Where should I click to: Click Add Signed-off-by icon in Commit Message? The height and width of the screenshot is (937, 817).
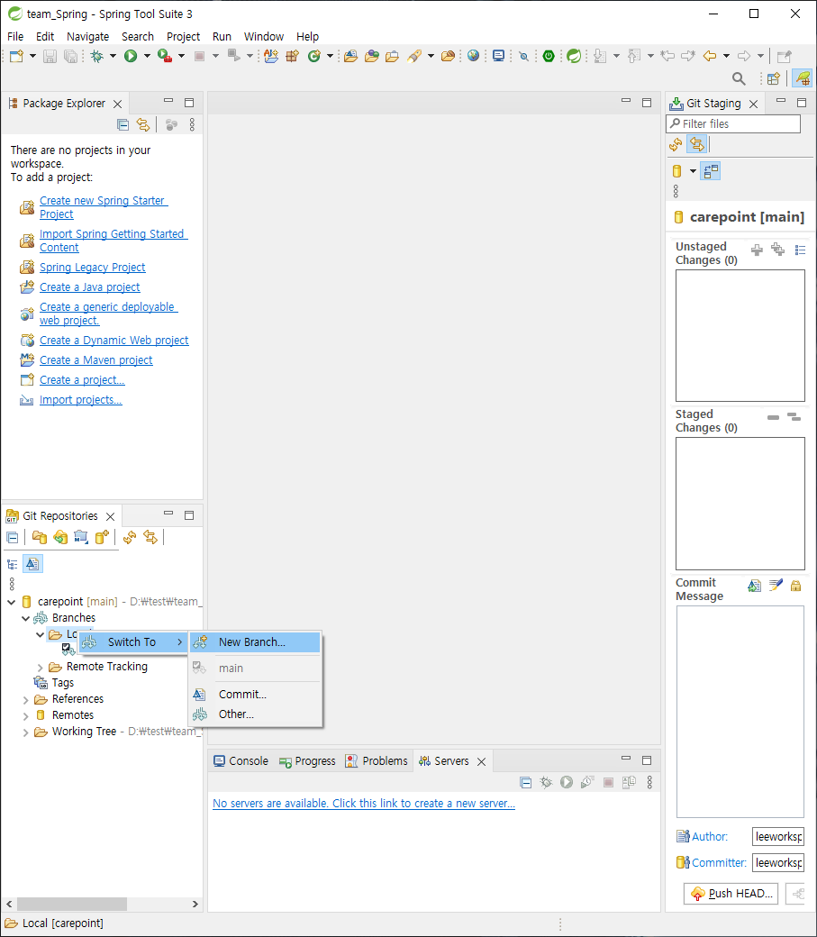point(776,585)
